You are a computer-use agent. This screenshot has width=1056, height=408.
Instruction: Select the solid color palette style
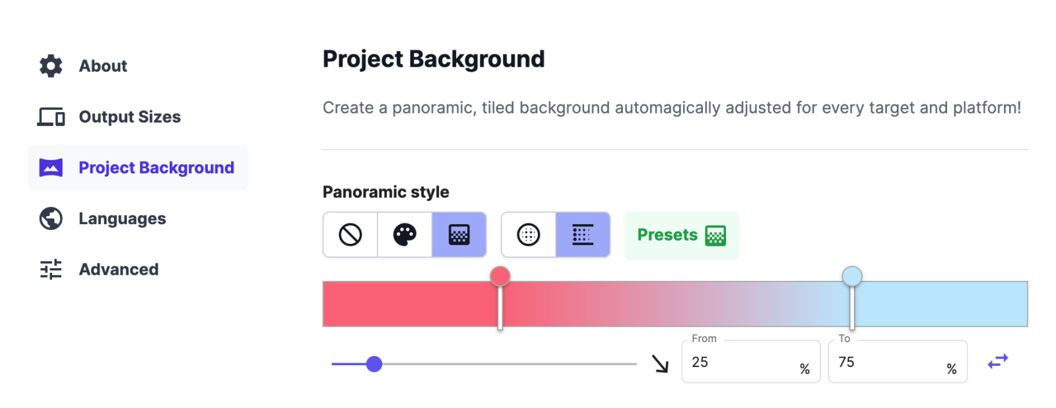(x=405, y=235)
